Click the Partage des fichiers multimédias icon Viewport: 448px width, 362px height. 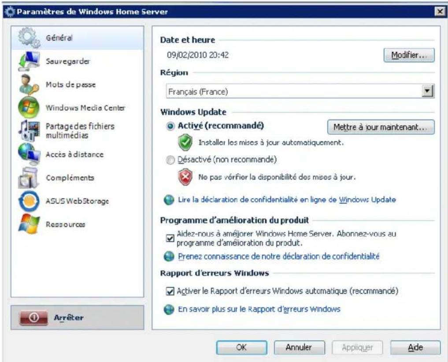point(29,131)
